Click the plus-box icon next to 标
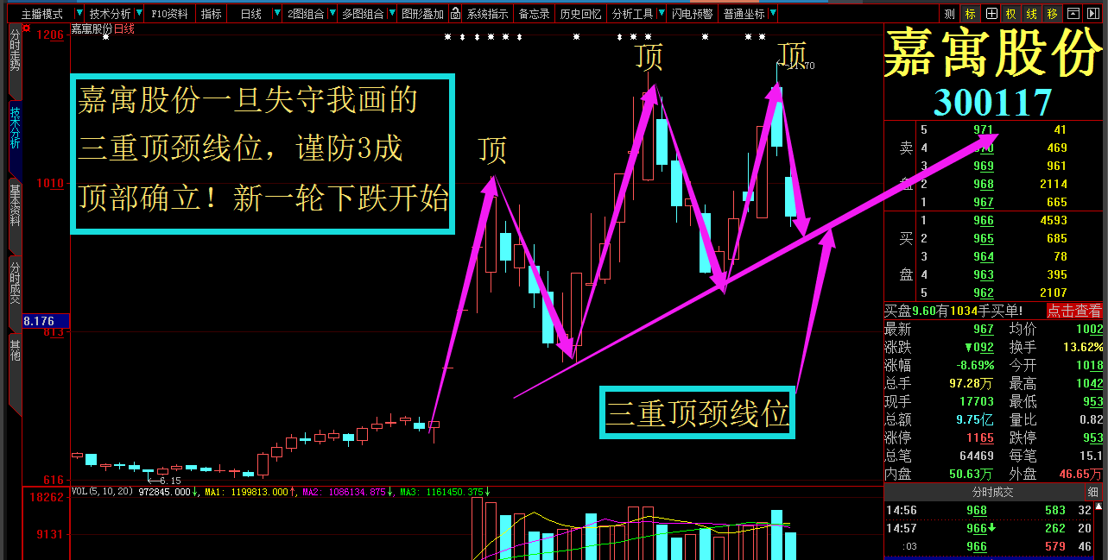The height and width of the screenshot is (560, 1108). tap(991, 14)
